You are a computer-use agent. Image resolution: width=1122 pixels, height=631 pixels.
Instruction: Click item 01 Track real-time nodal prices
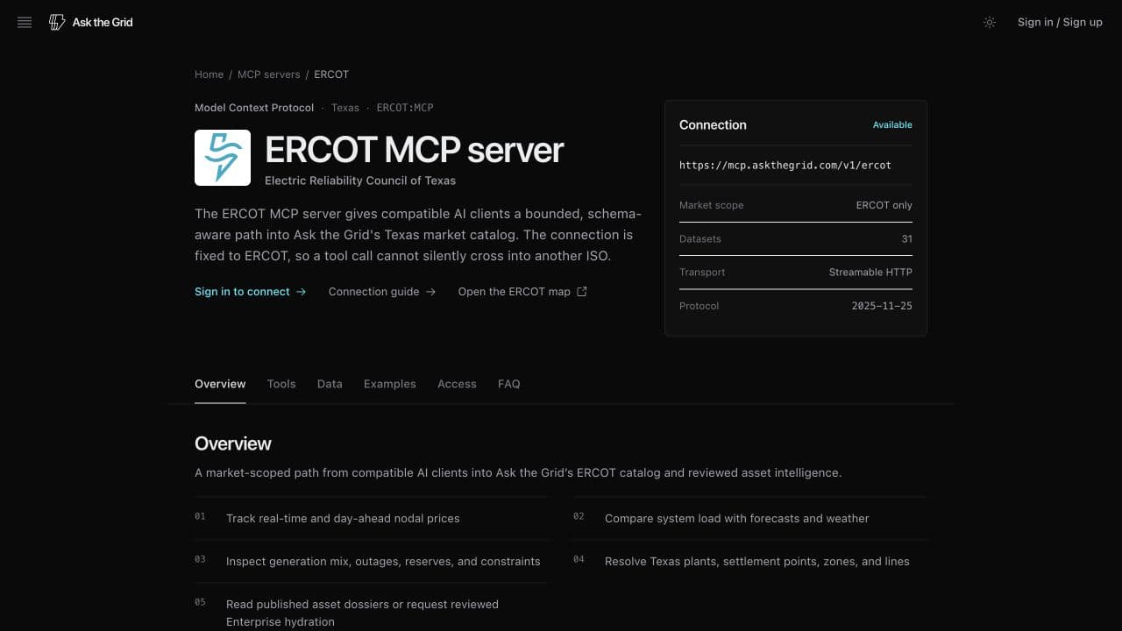[x=343, y=519]
